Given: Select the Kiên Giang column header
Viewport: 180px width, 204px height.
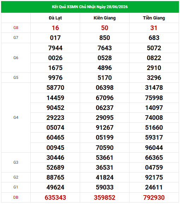Looking at the screenshot, I should [105, 18].
